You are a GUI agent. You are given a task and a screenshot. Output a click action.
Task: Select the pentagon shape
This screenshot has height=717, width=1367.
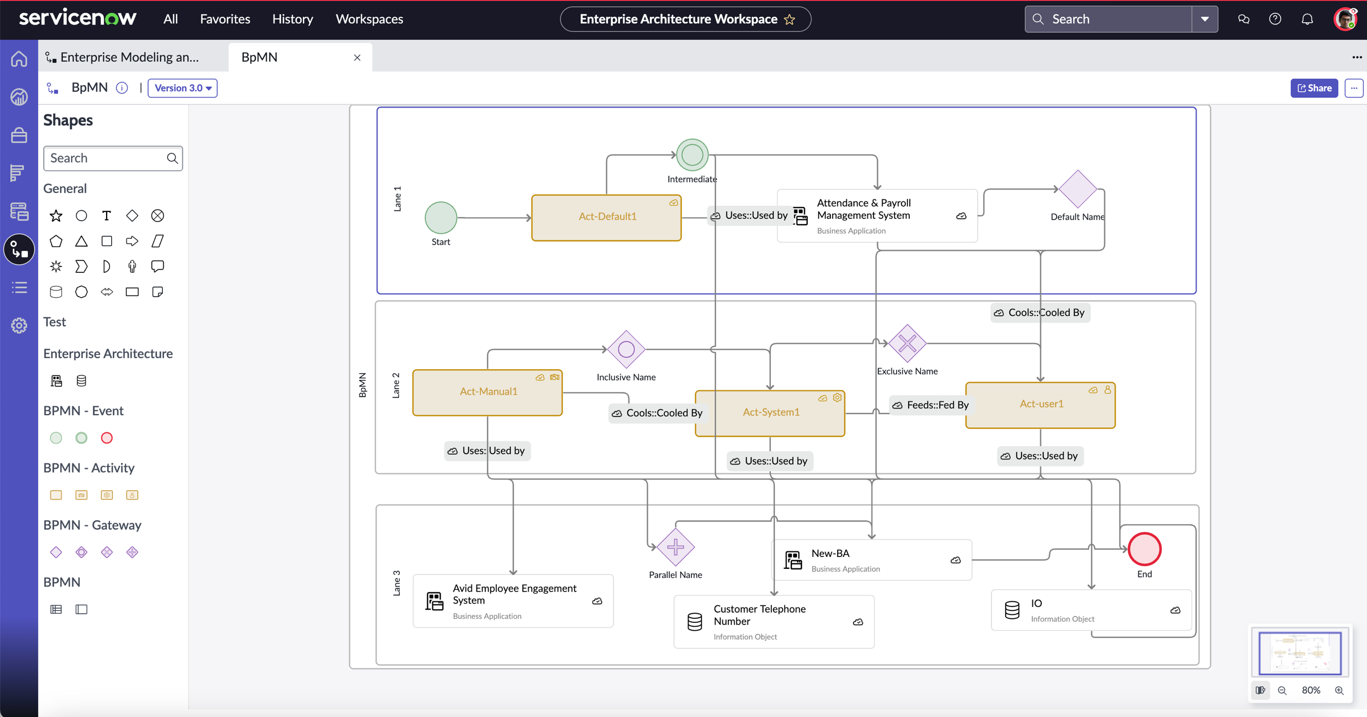tap(56, 241)
